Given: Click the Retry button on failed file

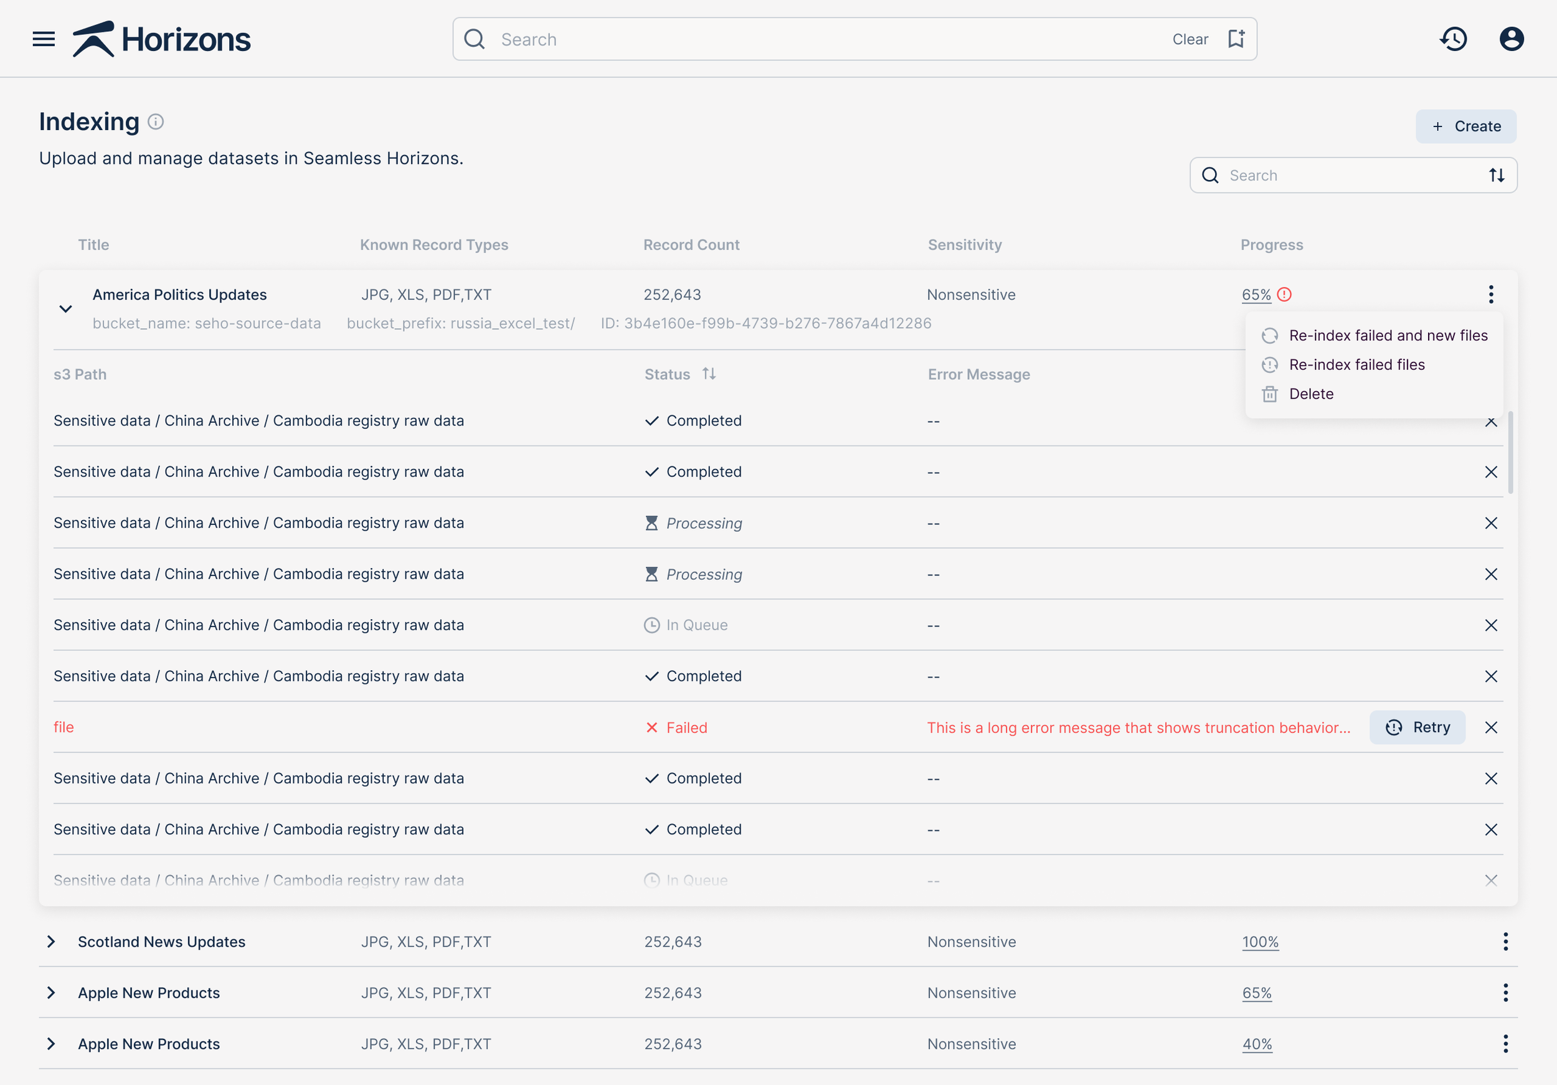Looking at the screenshot, I should click(1417, 727).
